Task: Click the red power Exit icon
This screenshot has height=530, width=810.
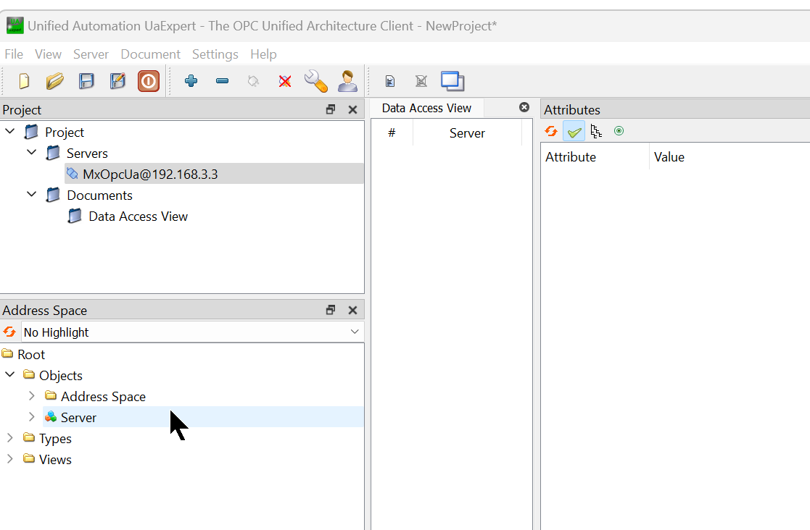Action: click(149, 81)
